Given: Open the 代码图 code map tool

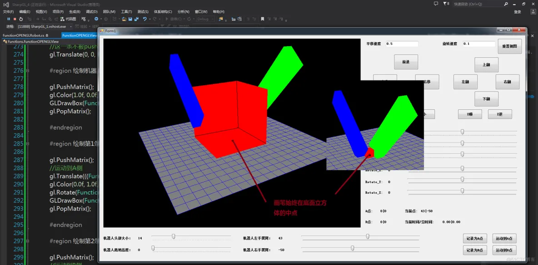Looking at the screenshot, I should point(68,19).
